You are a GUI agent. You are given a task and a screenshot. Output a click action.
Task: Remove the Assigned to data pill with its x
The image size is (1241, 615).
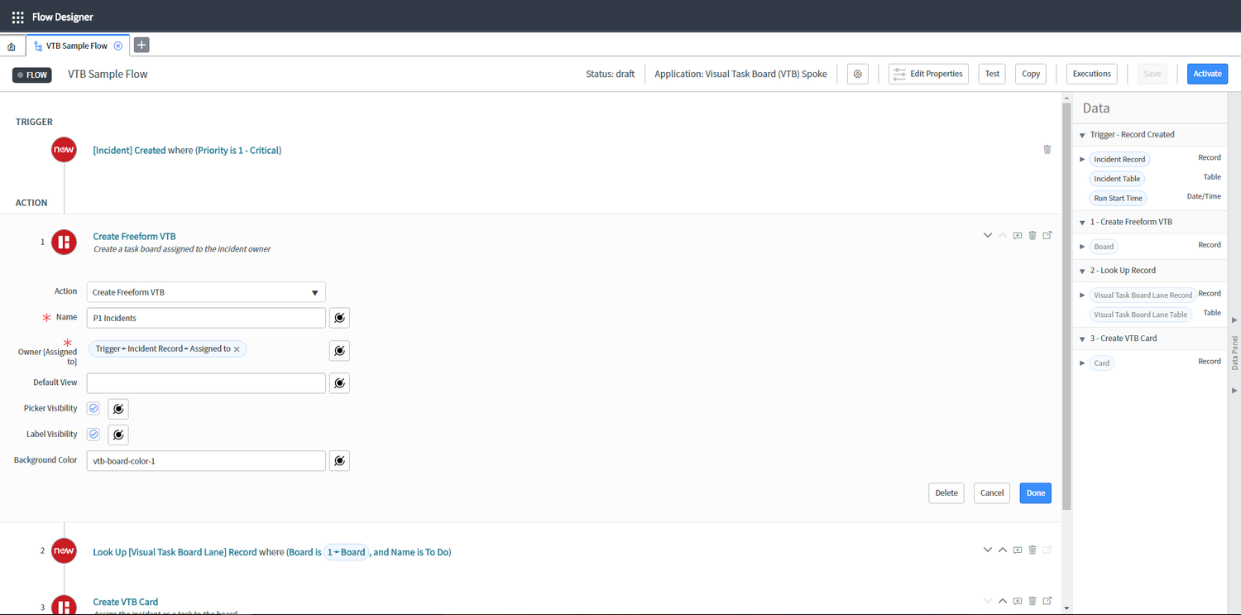pos(237,348)
